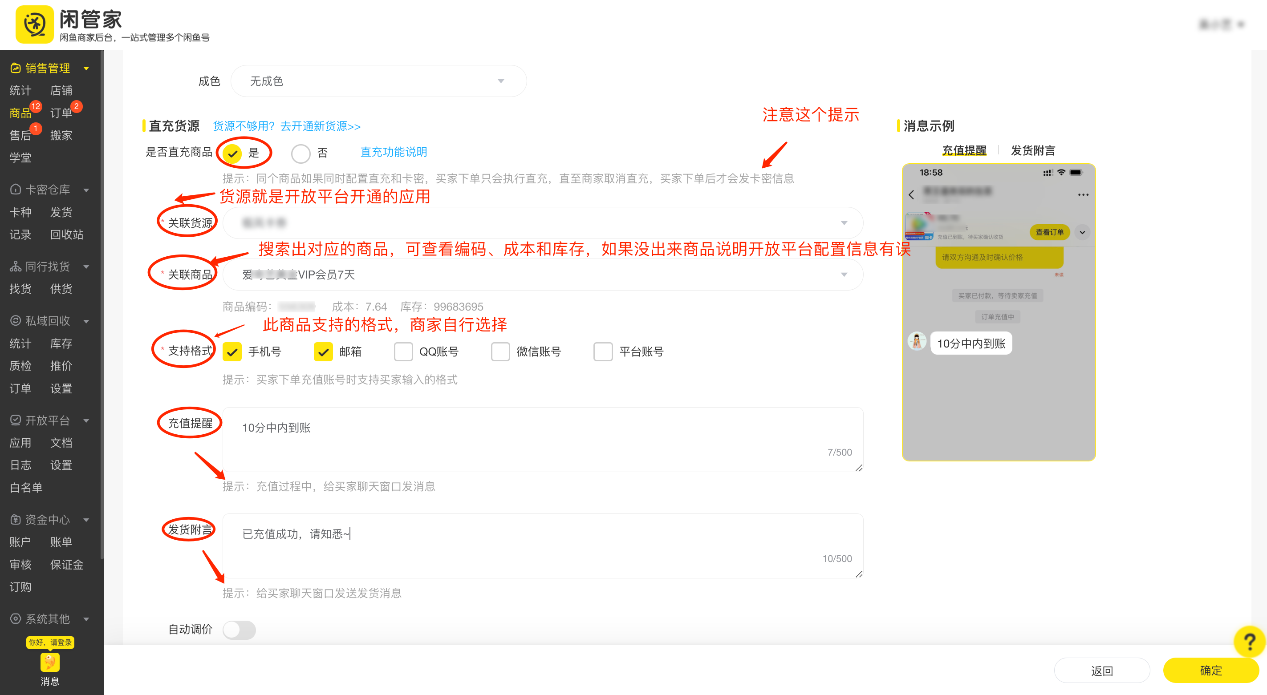Check the QQ账号 checkbox
The image size is (1267, 695).
point(403,352)
